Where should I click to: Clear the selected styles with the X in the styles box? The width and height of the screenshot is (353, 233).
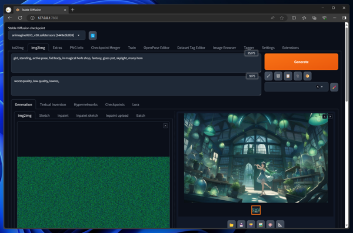(318, 87)
